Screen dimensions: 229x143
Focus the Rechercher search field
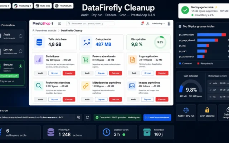[x=90, y=24]
